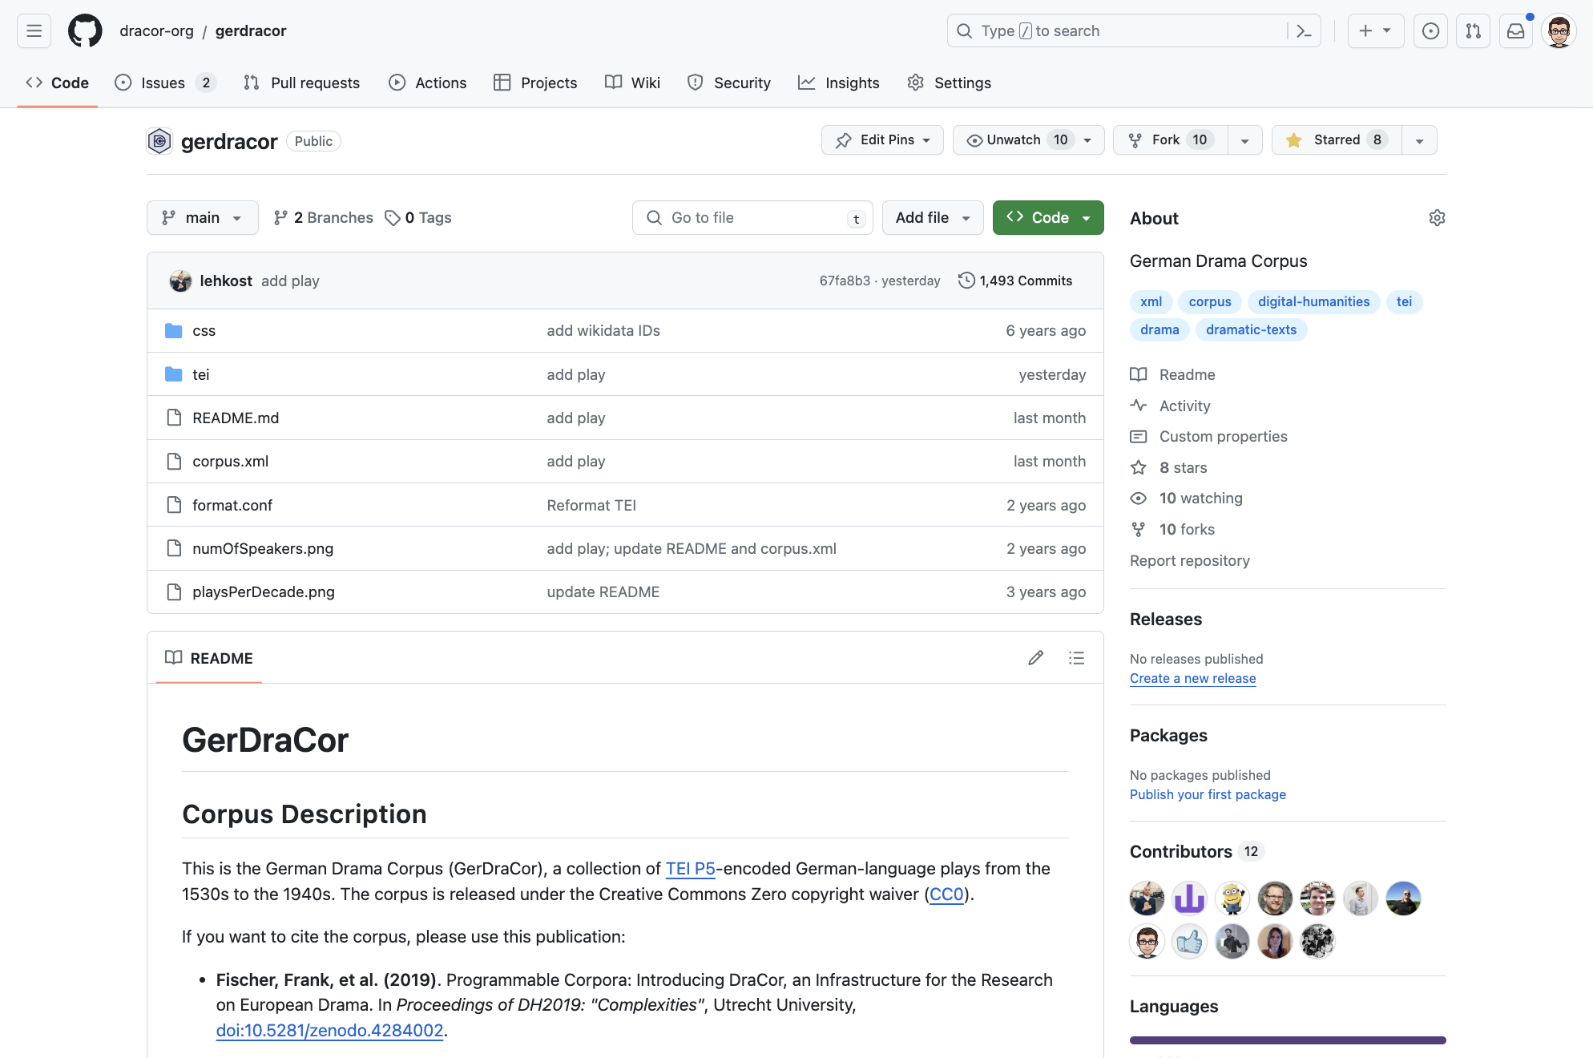The image size is (1593, 1058).
Task: Click the minion contributor avatar
Action: point(1232,898)
